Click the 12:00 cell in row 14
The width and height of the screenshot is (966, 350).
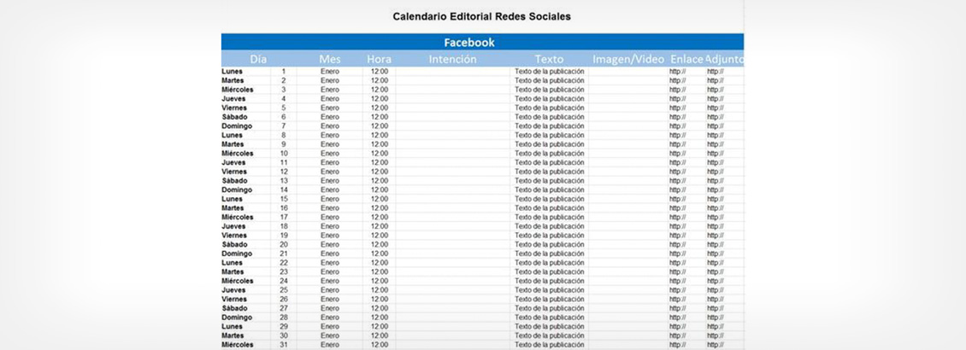coord(380,190)
